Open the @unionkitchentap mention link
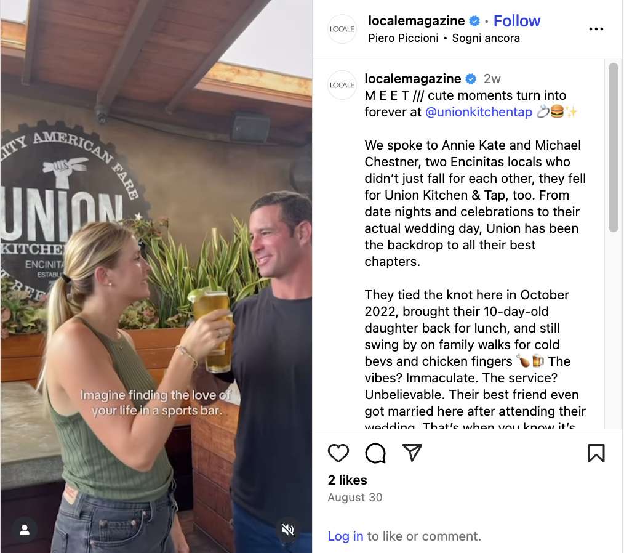Viewport: 624px width, 553px height. [x=478, y=112]
